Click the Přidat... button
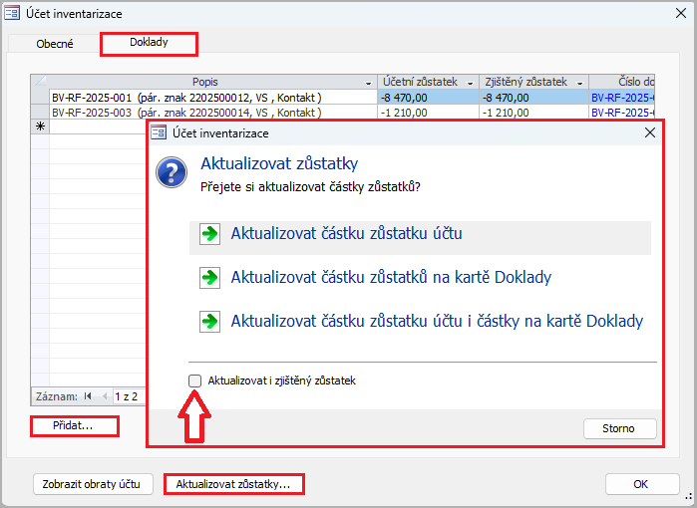 [x=74, y=426]
